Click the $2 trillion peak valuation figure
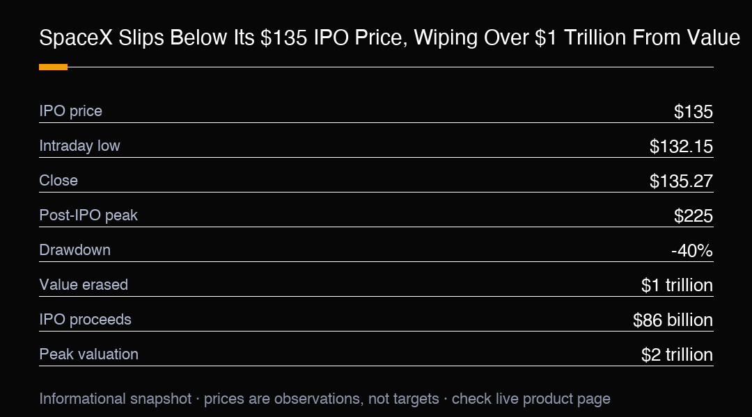752x417 pixels. tap(677, 354)
